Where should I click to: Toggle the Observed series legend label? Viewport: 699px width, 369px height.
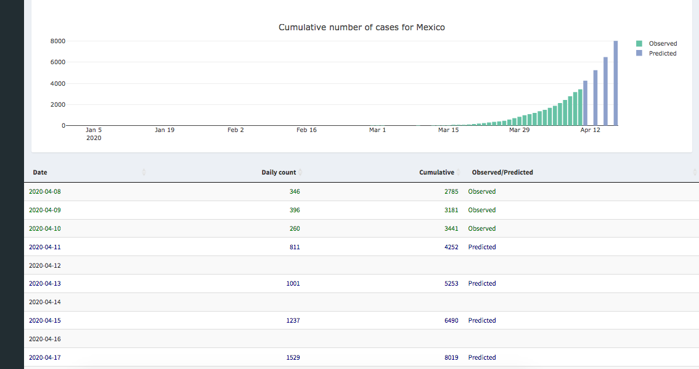click(x=663, y=44)
